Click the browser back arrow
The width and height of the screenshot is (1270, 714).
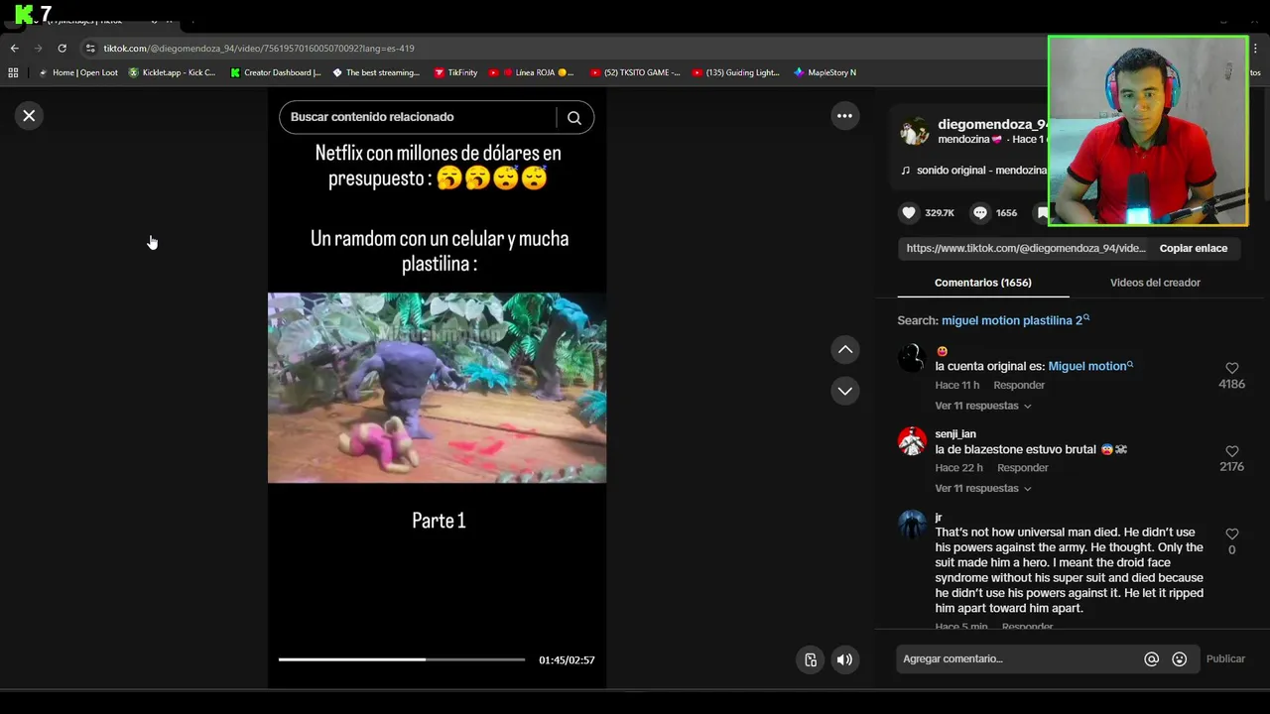coord(14,48)
